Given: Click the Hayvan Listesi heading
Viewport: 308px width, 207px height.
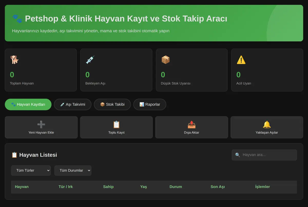Looking at the screenshot, I should (x=38, y=155).
